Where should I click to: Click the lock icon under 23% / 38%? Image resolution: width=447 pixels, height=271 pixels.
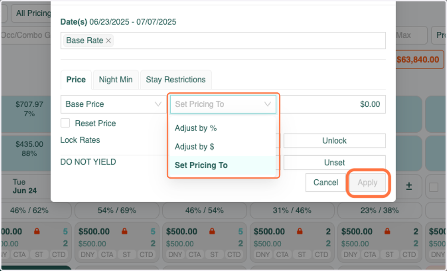coord(387,231)
